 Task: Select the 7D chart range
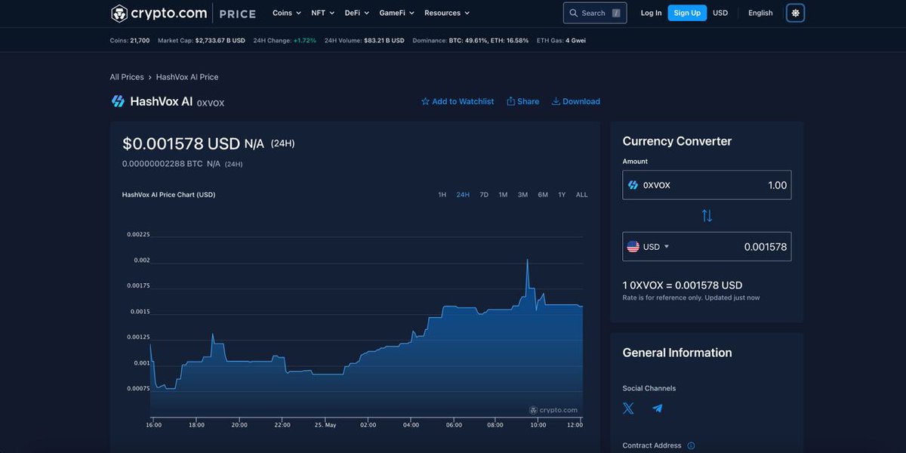coord(484,195)
